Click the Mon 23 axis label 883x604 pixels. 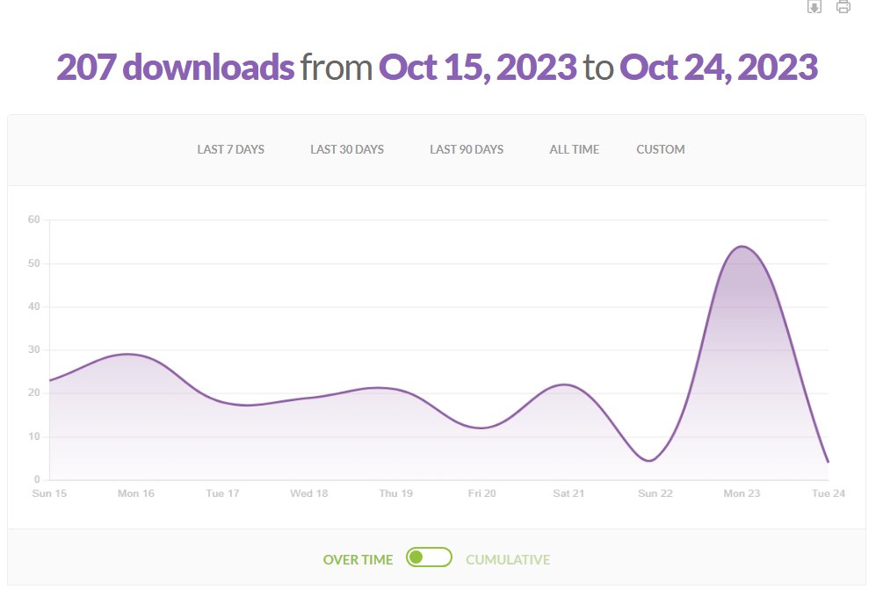click(x=742, y=493)
